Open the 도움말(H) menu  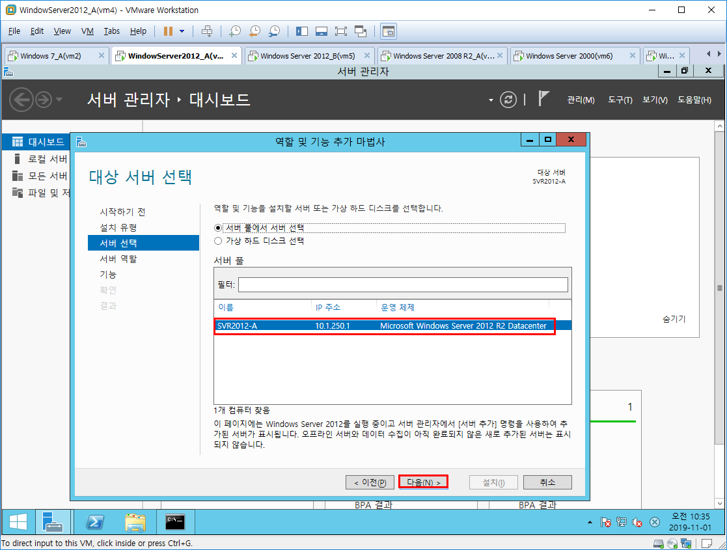(x=694, y=100)
